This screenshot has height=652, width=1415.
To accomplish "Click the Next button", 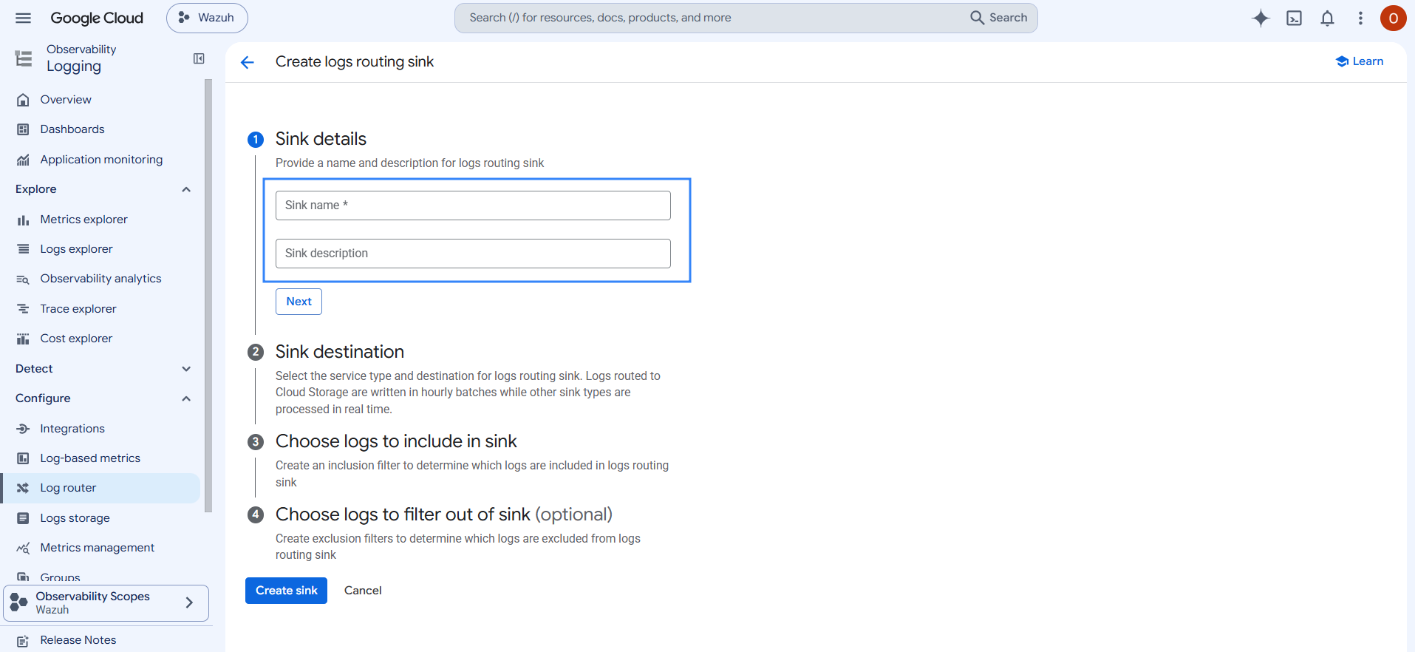I will [x=299, y=302].
